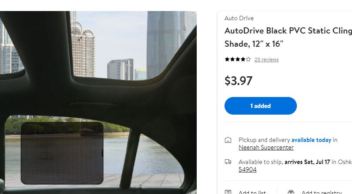Click the car window product photo
The height and width of the screenshot is (194, 352).
pos(98,102)
